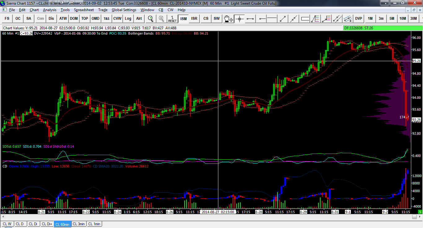Click the DVP toolbar button
Viewport: 423px width, 228px height.
click(359, 19)
